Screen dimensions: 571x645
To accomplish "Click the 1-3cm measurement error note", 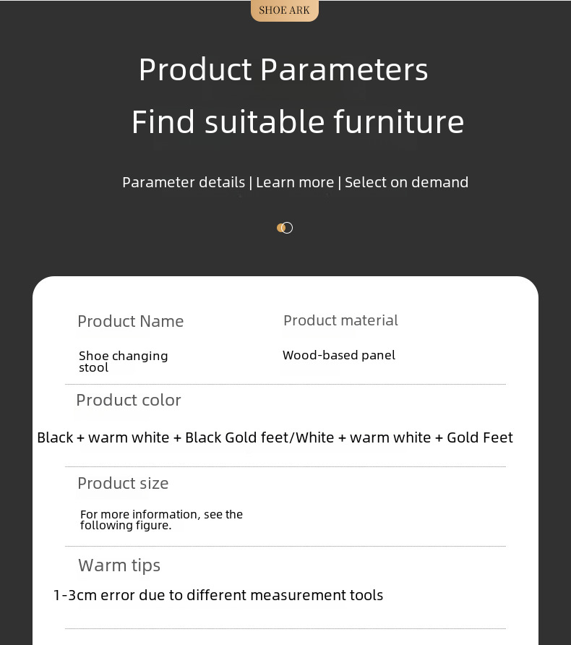I will [218, 595].
